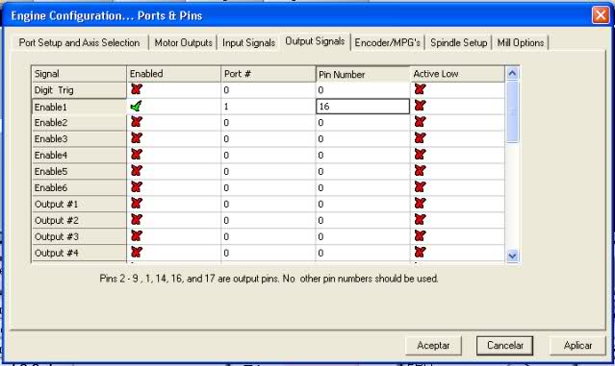615x366 pixels.
Task: Click the Active Low column header
Action: (x=457, y=74)
